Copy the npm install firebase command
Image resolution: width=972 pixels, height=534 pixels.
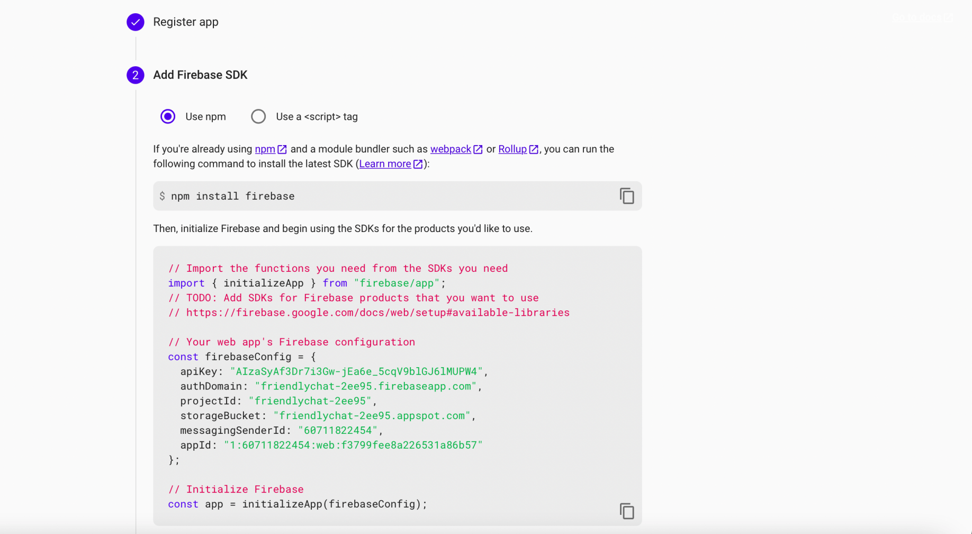click(x=627, y=196)
